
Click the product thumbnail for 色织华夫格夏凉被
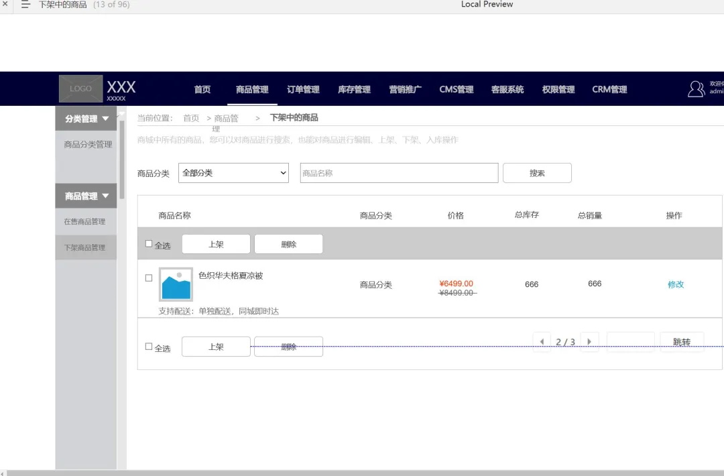click(x=176, y=284)
